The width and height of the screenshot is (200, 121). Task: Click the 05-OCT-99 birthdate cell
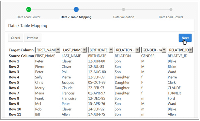pos(97,83)
